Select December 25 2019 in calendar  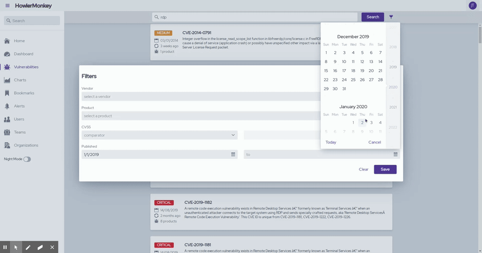353,79
